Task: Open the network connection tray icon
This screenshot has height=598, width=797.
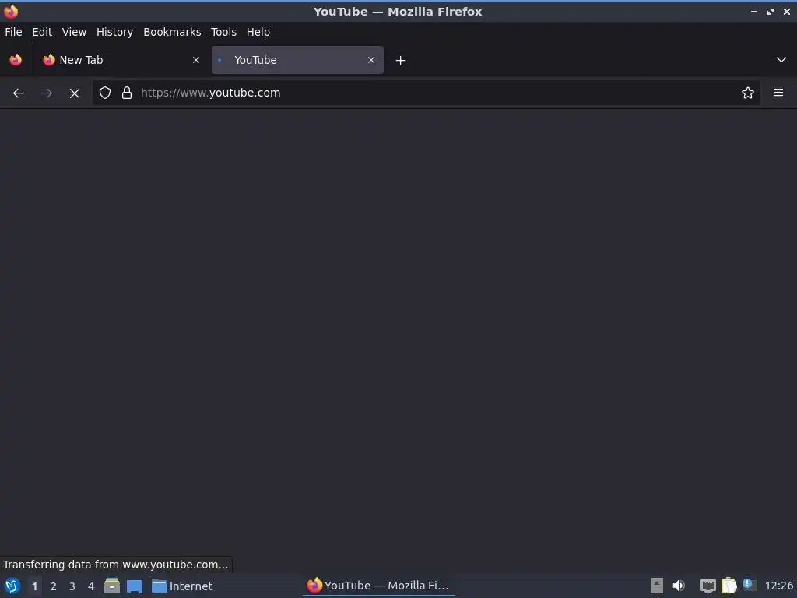Action: click(x=708, y=586)
